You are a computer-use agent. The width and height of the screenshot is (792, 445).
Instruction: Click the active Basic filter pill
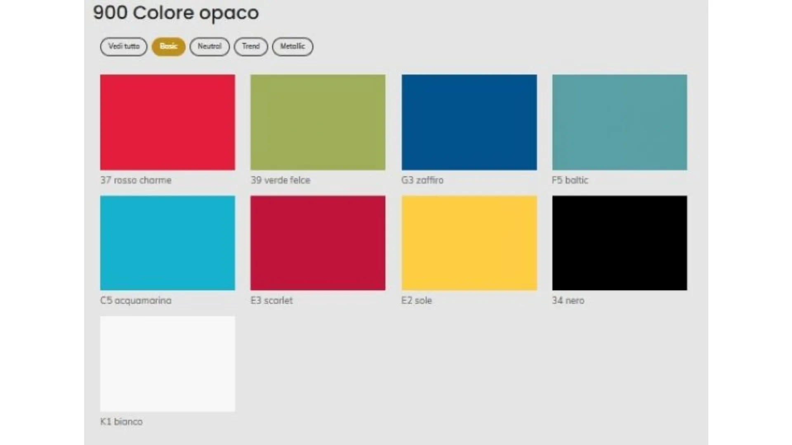168,46
